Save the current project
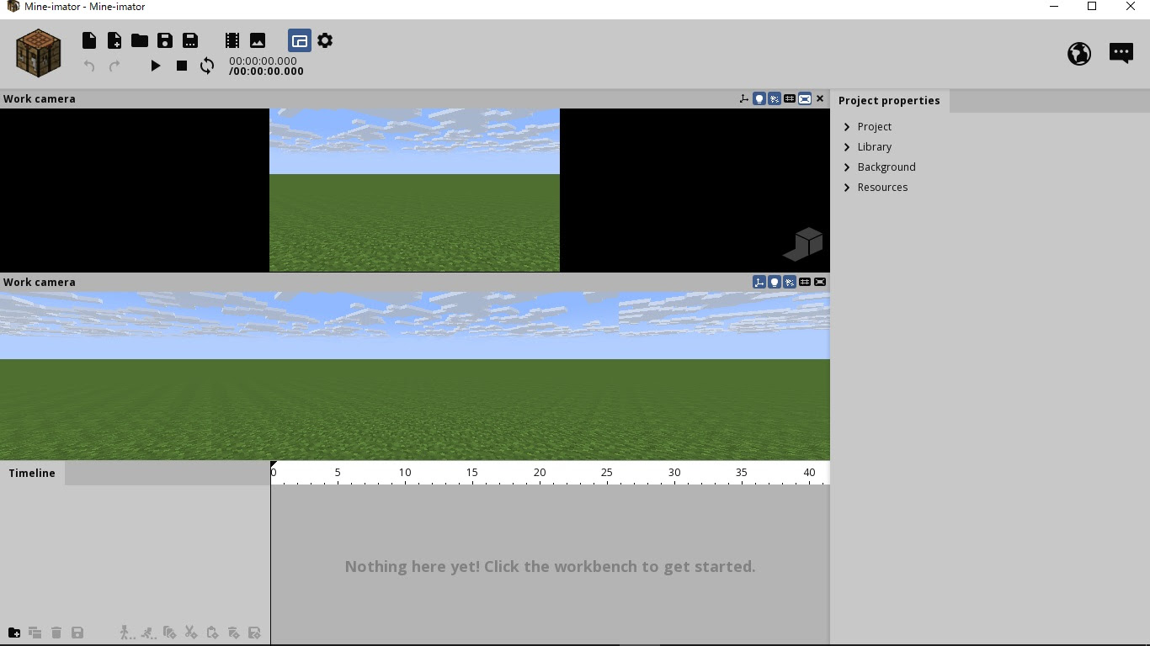 tap(165, 40)
